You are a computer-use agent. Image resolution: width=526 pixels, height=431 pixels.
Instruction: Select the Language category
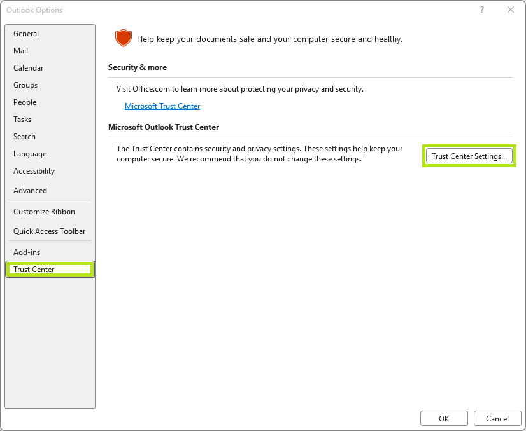click(x=30, y=154)
